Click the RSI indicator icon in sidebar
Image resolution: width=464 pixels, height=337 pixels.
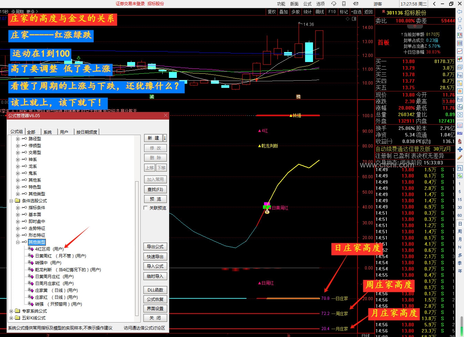pos(460,134)
